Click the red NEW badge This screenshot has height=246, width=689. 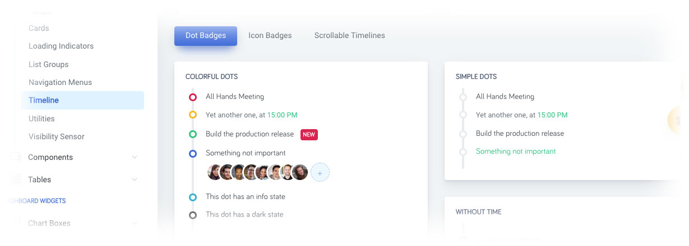309,135
